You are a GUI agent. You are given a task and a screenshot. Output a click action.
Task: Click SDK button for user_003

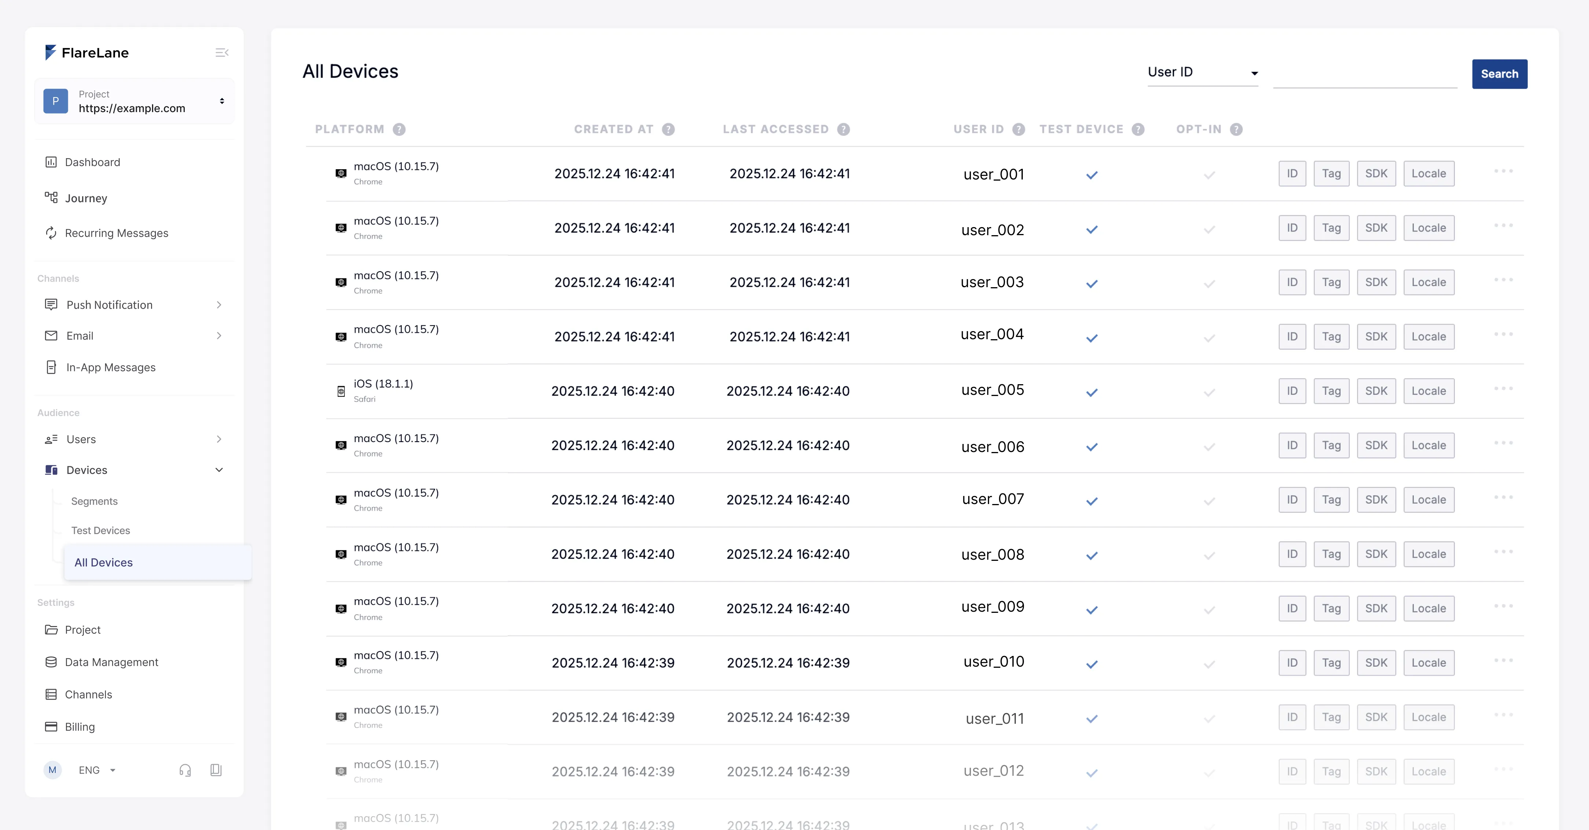coord(1376,282)
